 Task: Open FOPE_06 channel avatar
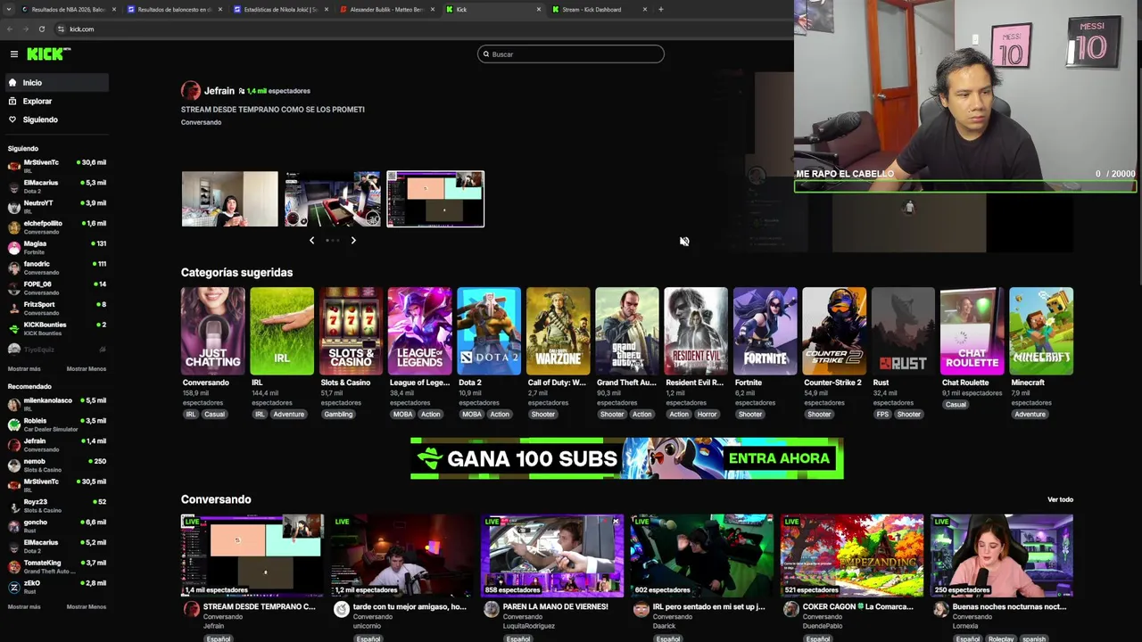(13, 287)
